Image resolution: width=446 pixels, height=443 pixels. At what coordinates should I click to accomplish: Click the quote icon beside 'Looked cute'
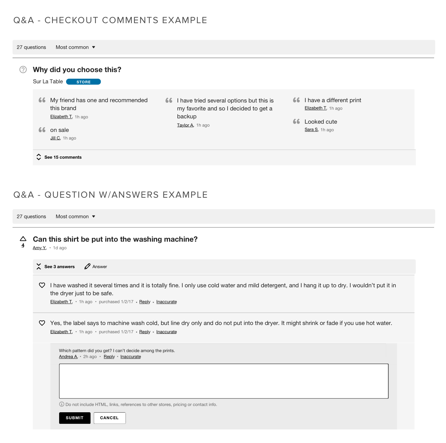pyautogui.click(x=296, y=121)
